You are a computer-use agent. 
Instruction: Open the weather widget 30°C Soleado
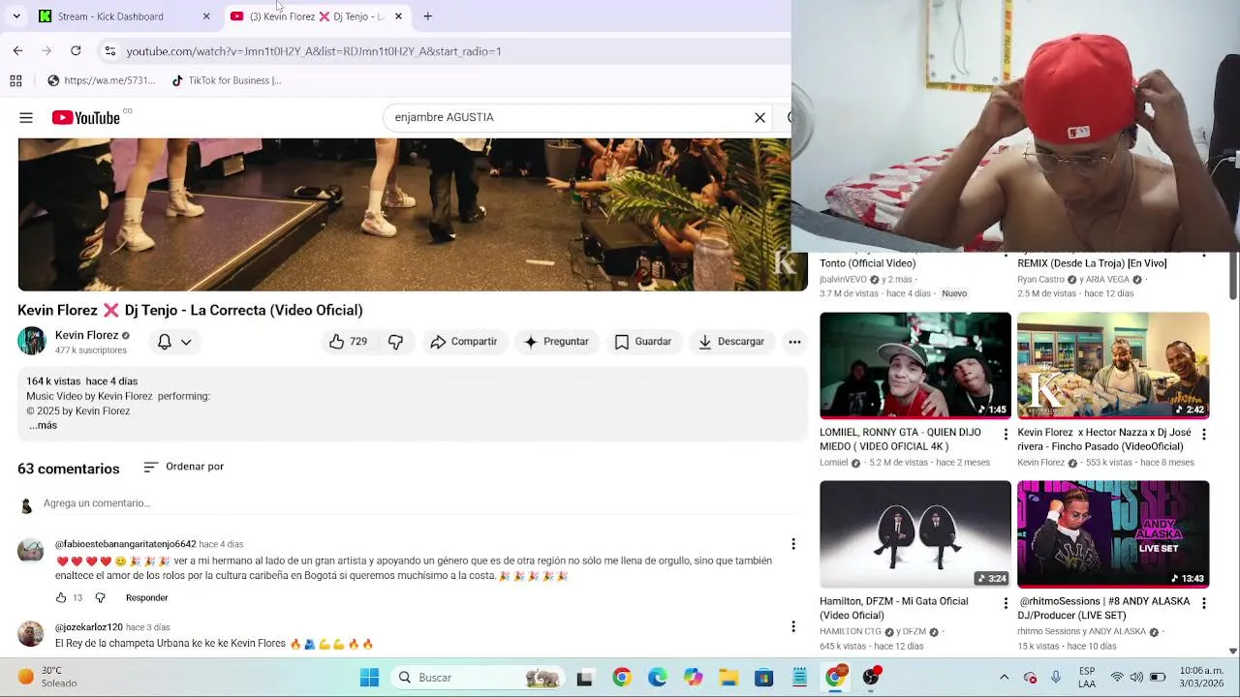pyautogui.click(x=48, y=677)
